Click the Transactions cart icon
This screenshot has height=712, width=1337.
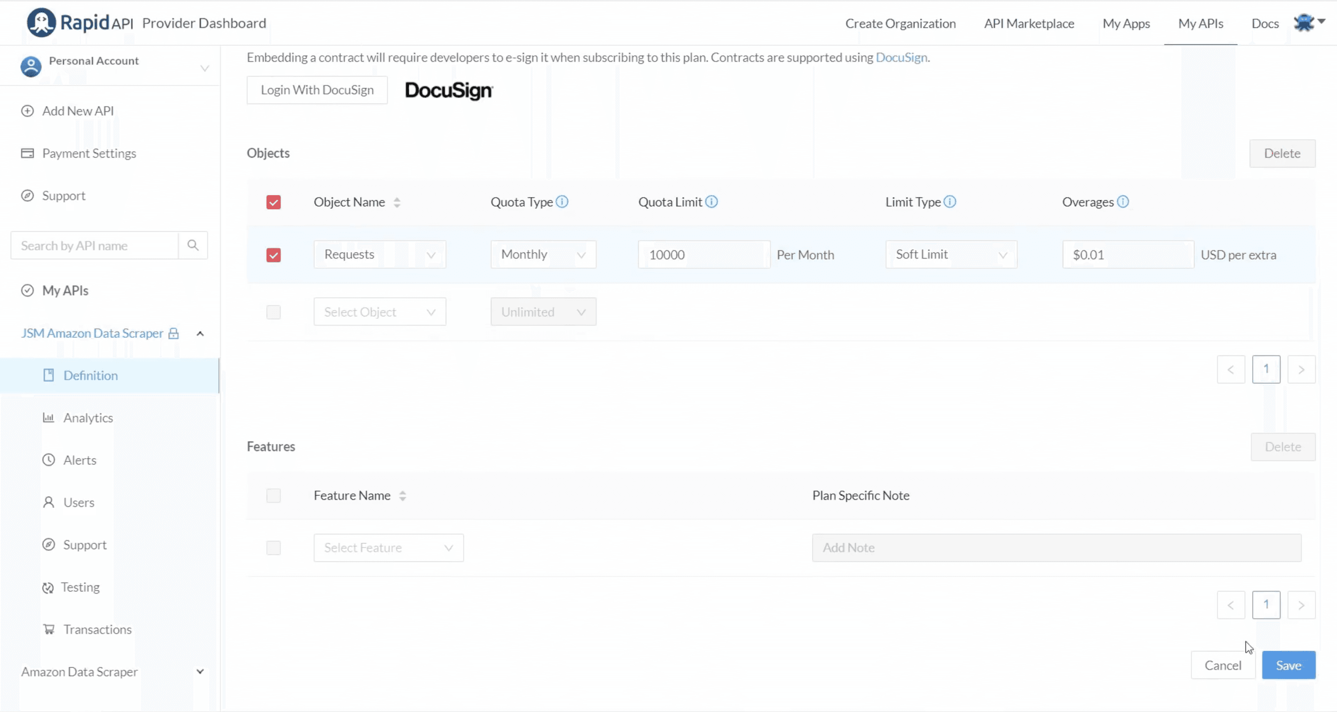(49, 629)
